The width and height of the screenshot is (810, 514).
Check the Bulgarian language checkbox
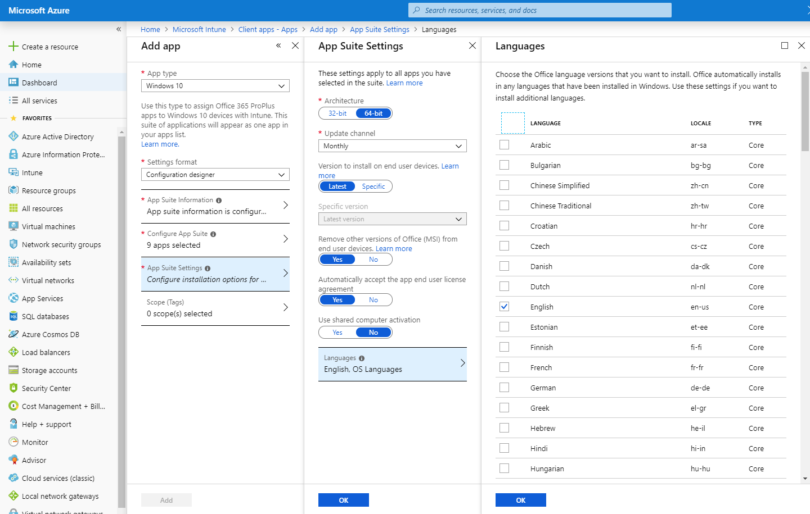point(504,165)
